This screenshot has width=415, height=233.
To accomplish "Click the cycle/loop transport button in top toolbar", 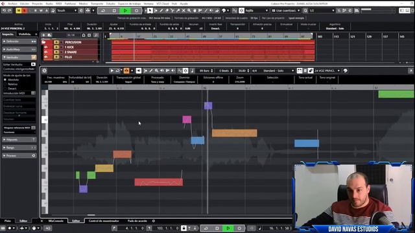I will (103, 10).
